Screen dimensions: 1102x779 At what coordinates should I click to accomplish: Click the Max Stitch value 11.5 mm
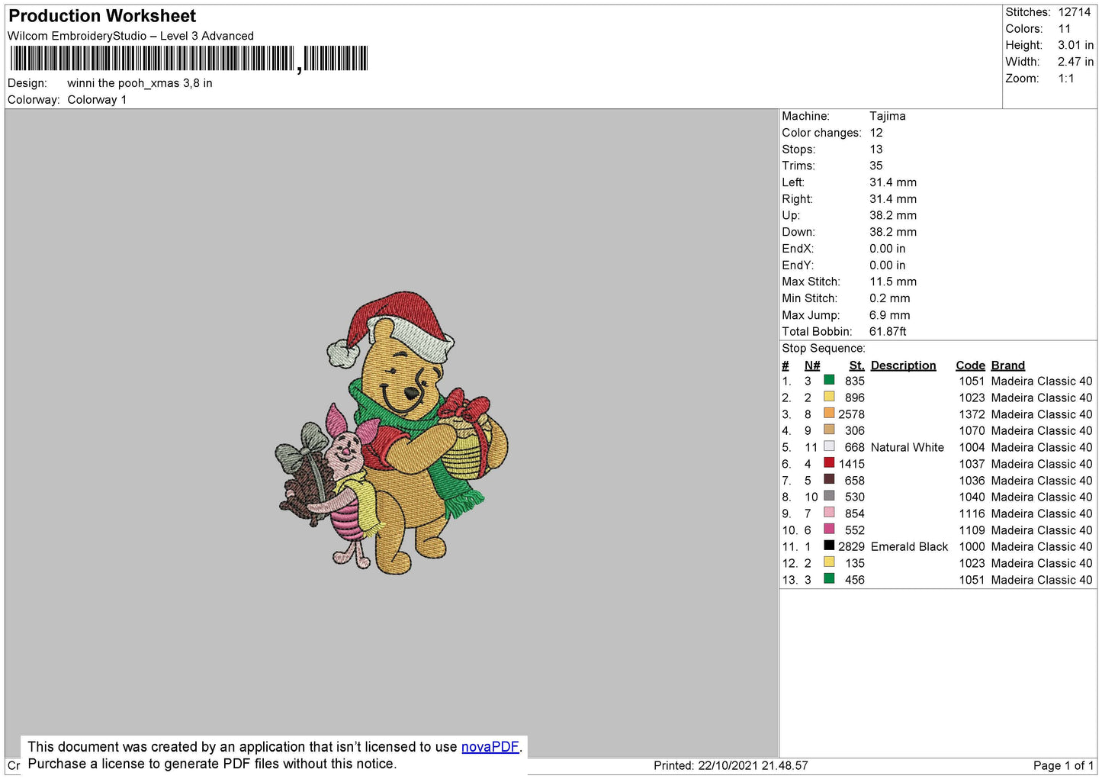pyautogui.click(x=893, y=282)
